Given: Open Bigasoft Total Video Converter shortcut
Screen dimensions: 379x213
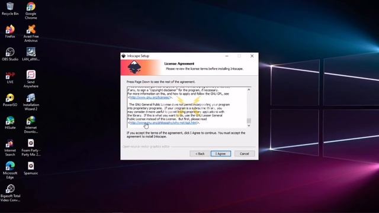Looking at the screenshot, I should (10, 193).
